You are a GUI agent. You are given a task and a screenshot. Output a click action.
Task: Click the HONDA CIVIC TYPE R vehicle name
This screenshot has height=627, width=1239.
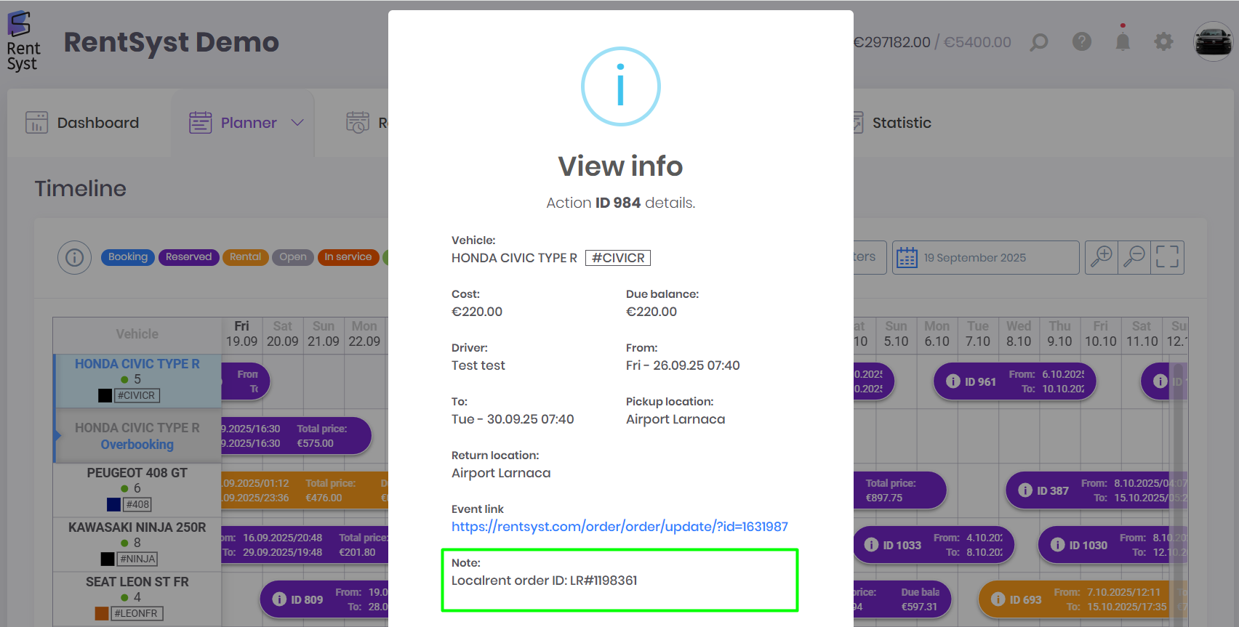click(x=137, y=364)
